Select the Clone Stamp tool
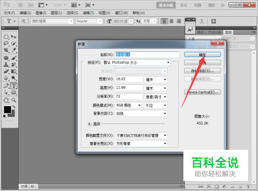 6,65
